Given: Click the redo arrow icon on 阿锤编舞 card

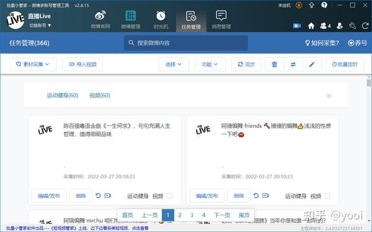Looking at the screenshot, I should pyautogui.click(x=256, y=195).
